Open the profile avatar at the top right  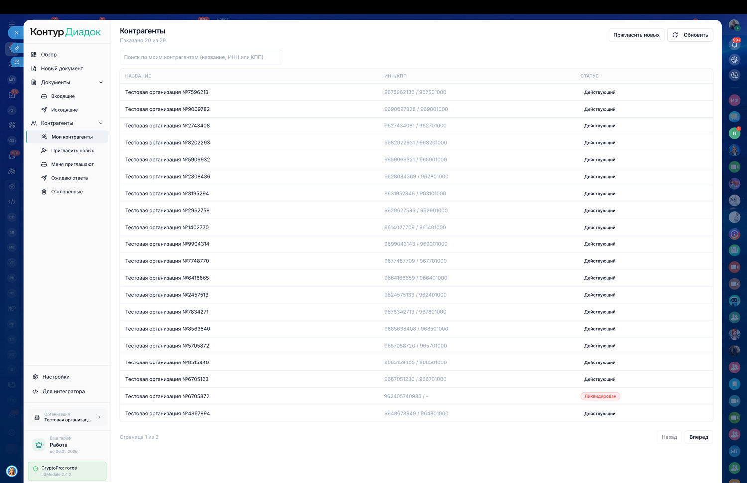pos(734,25)
